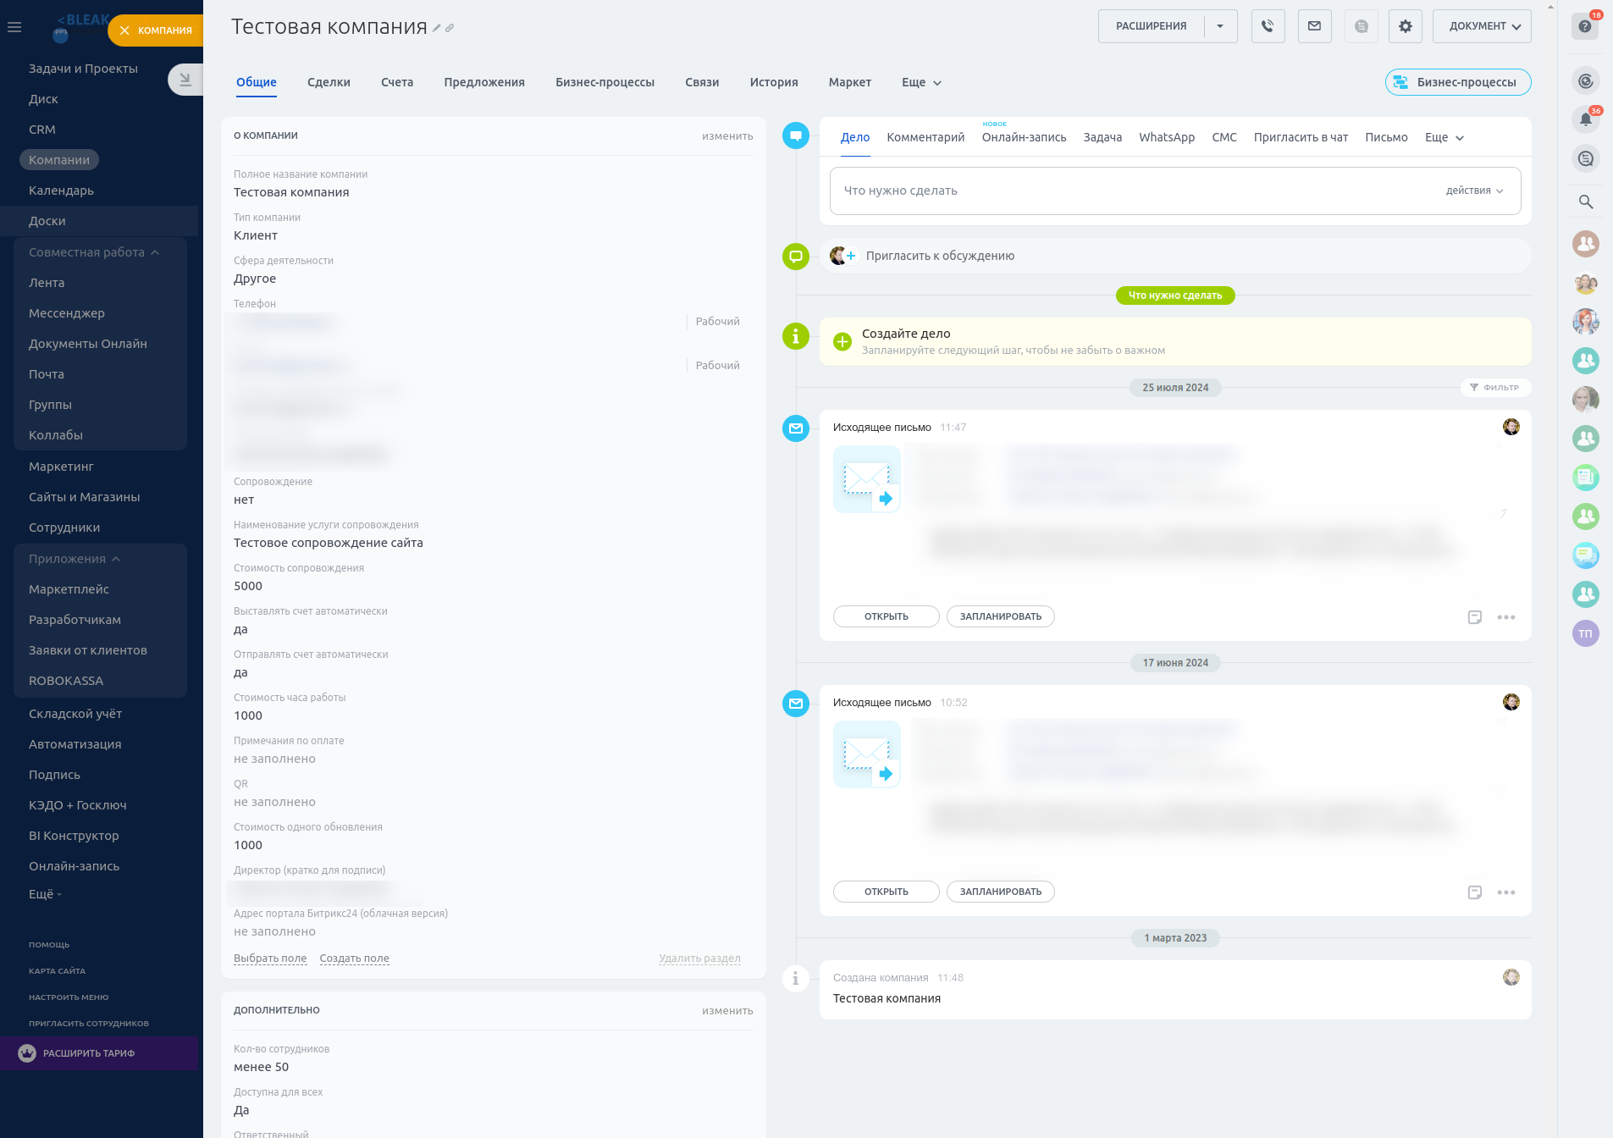Open the settings gear in header
Image resolution: width=1613 pixels, height=1138 pixels.
click(1406, 26)
